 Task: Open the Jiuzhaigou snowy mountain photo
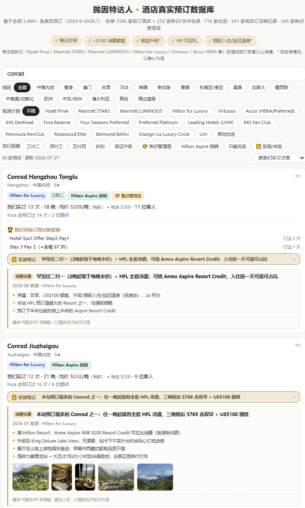[x=155, y=477]
